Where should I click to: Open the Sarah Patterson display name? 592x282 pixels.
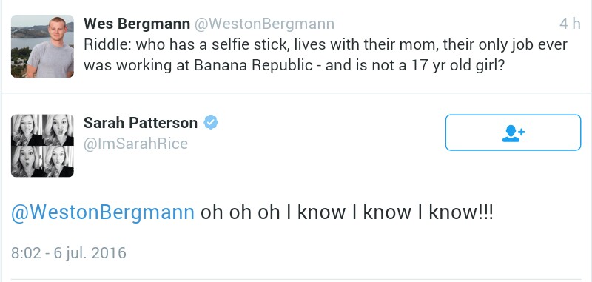point(141,123)
